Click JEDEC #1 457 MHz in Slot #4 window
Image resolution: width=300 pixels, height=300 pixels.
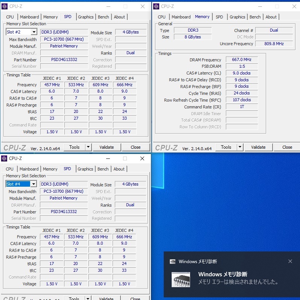coord(52,237)
